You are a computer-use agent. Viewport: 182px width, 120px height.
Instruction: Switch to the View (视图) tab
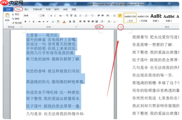coord(74,9)
